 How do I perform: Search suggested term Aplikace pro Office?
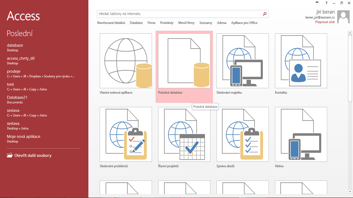(244, 23)
